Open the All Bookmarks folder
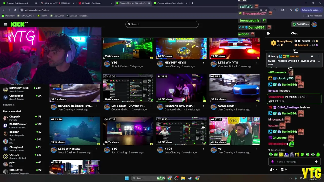 coord(314,16)
